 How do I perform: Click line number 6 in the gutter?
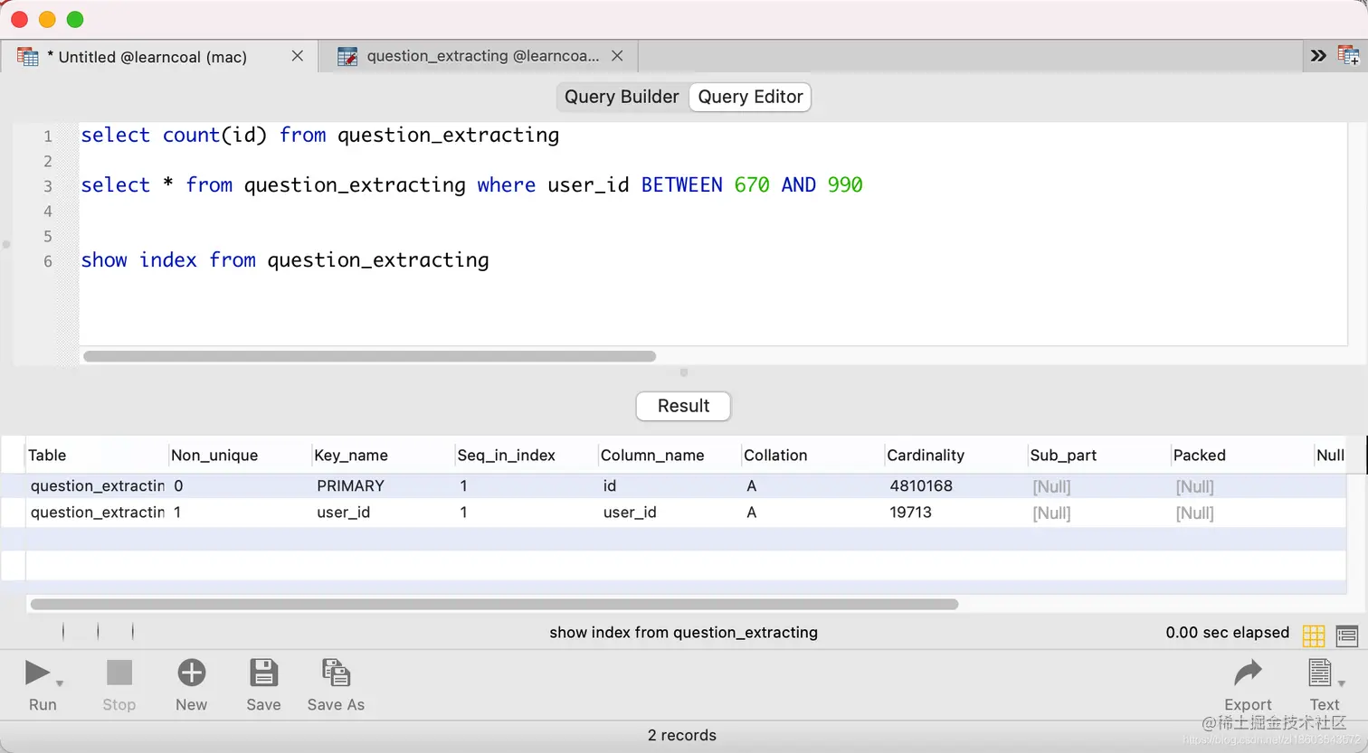tap(48, 261)
